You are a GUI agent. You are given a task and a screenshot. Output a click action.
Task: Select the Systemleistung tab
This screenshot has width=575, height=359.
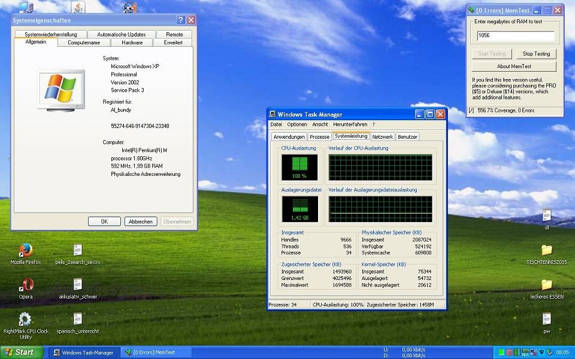[x=351, y=136]
